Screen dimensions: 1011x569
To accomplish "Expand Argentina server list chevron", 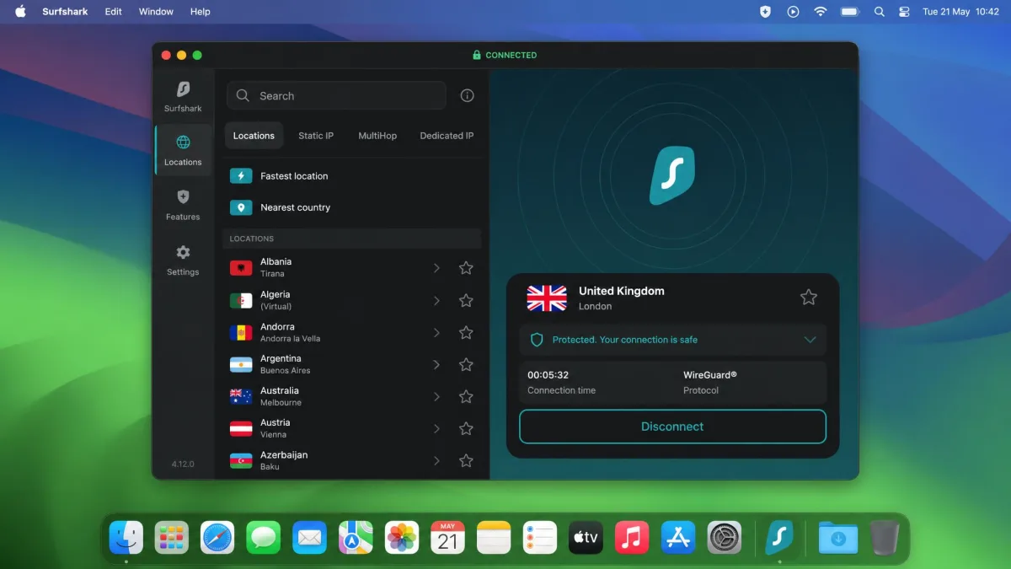I will click(436, 365).
